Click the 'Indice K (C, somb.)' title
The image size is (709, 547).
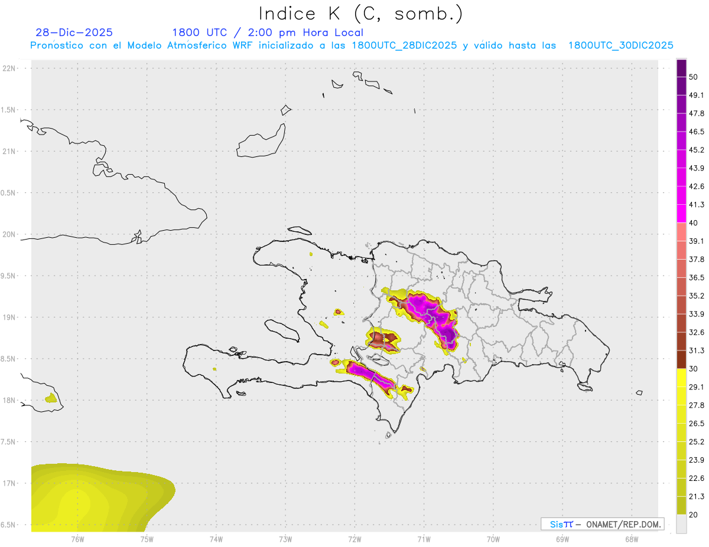(x=360, y=14)
